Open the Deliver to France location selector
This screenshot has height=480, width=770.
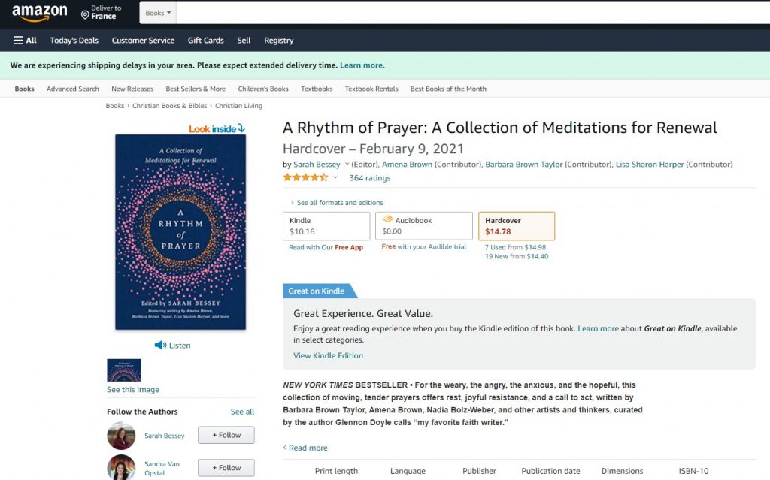coord(102,13)
